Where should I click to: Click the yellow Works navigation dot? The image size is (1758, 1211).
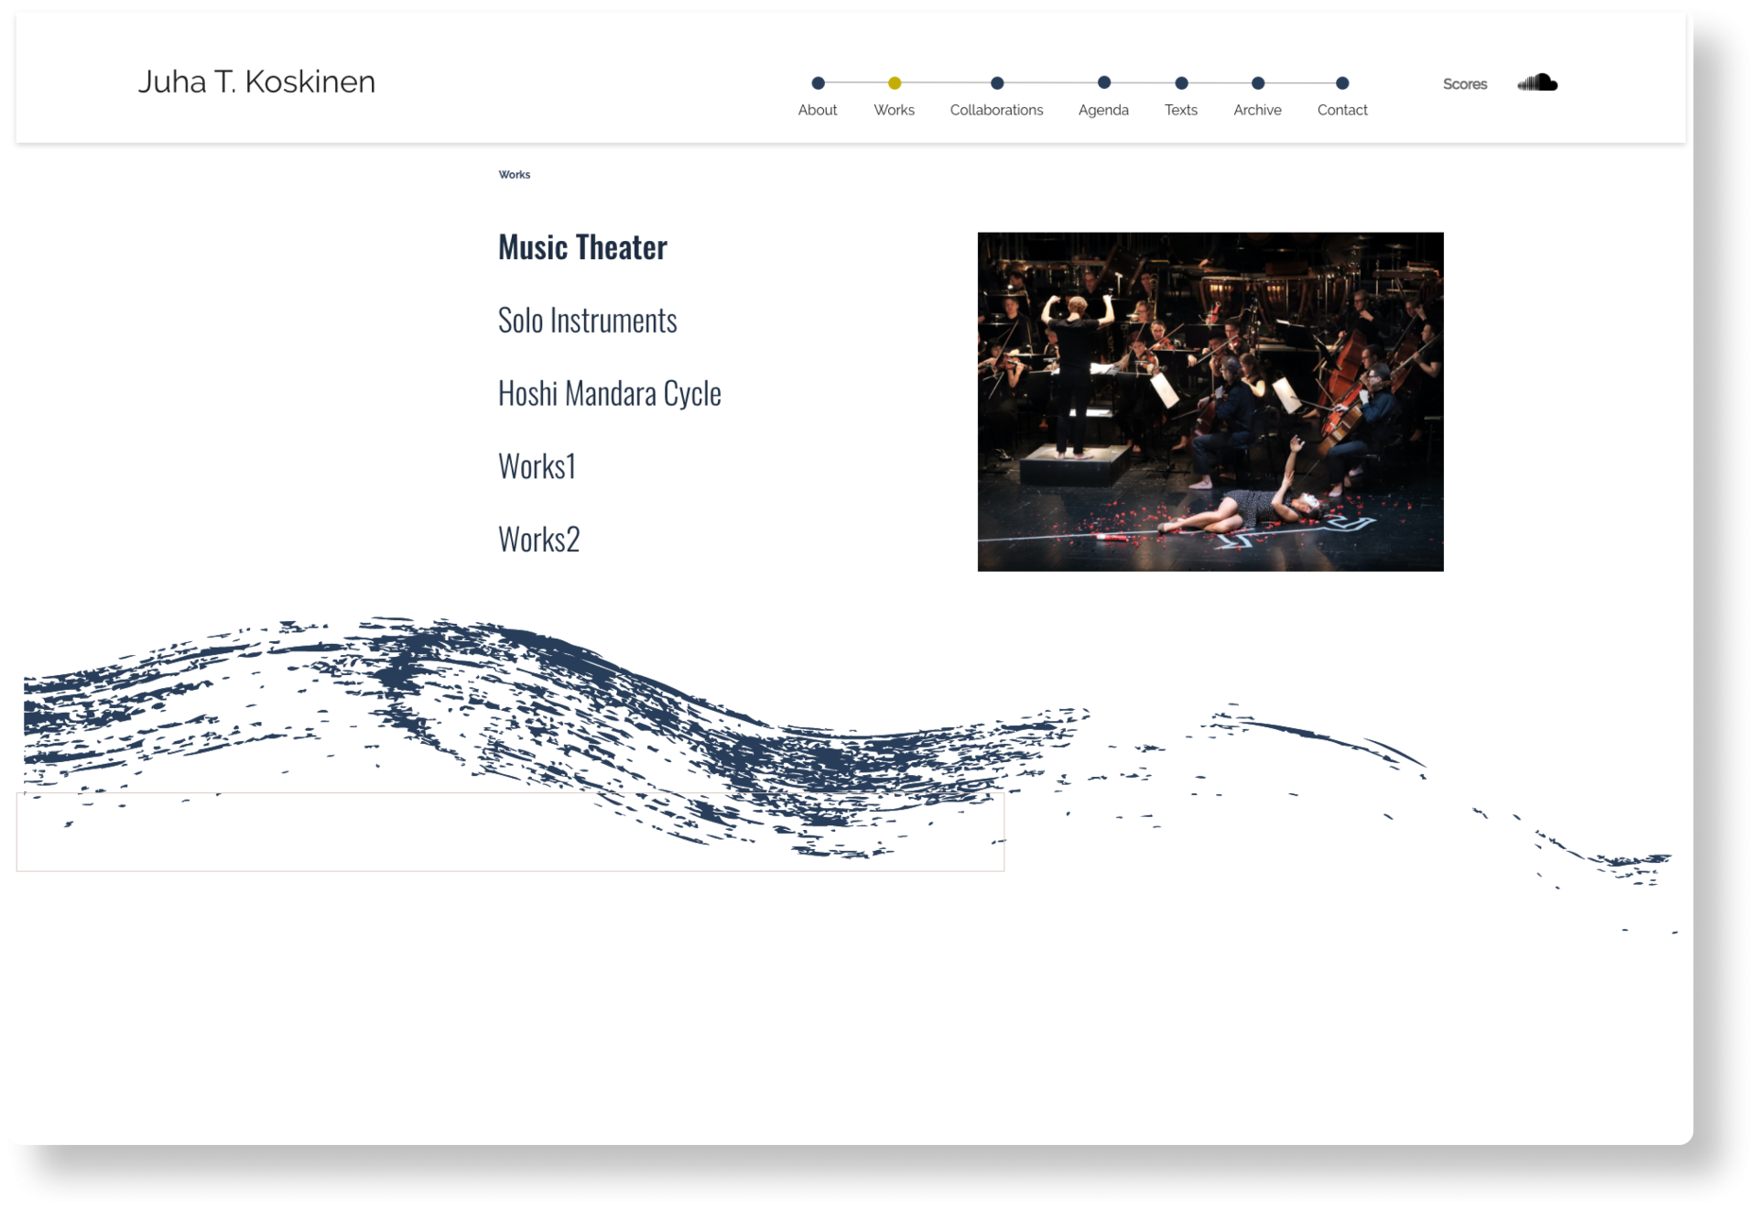tap(895, 83)
